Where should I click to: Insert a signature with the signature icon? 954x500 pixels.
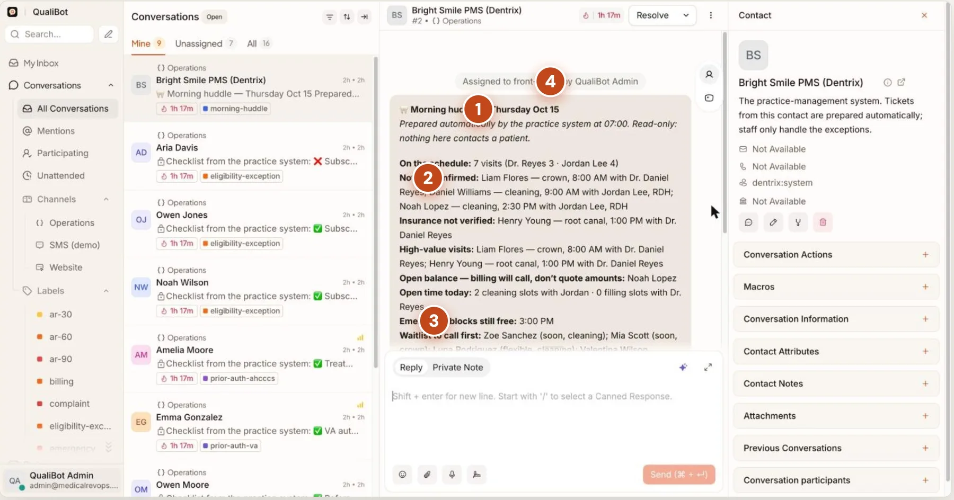pos(476,475)
